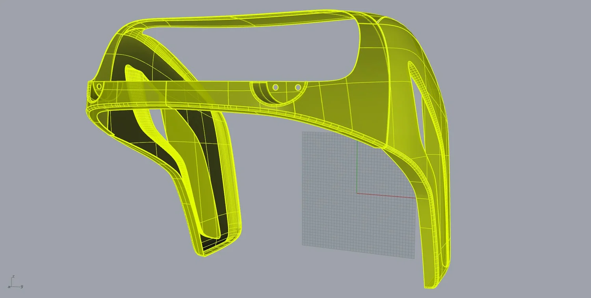591x298 pixels.
Task: Select the red X-axis line on the grid
Action: tap(386, 195)
